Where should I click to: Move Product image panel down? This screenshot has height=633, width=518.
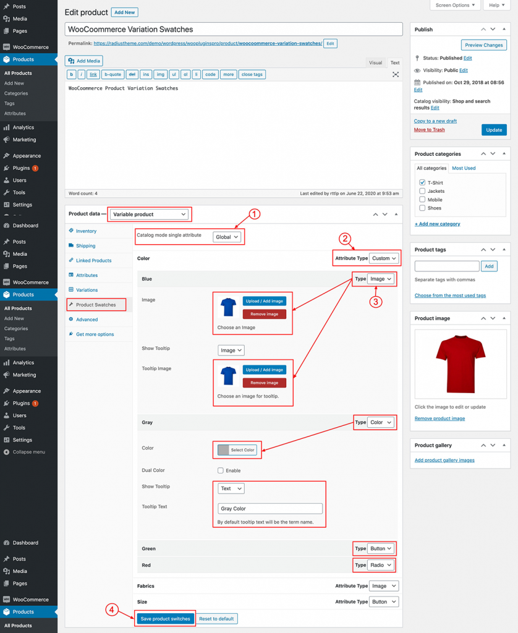[x=493, y=318]
